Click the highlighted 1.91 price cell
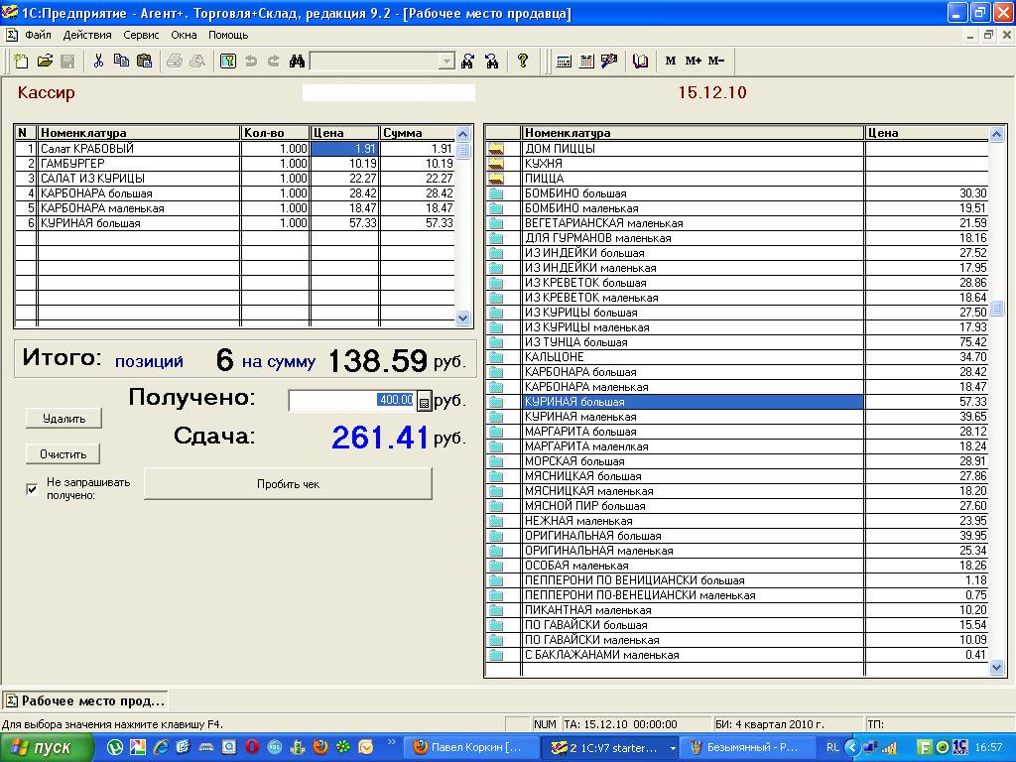The height and width of the screenshot is (762, 1016). tap(344, 149)
